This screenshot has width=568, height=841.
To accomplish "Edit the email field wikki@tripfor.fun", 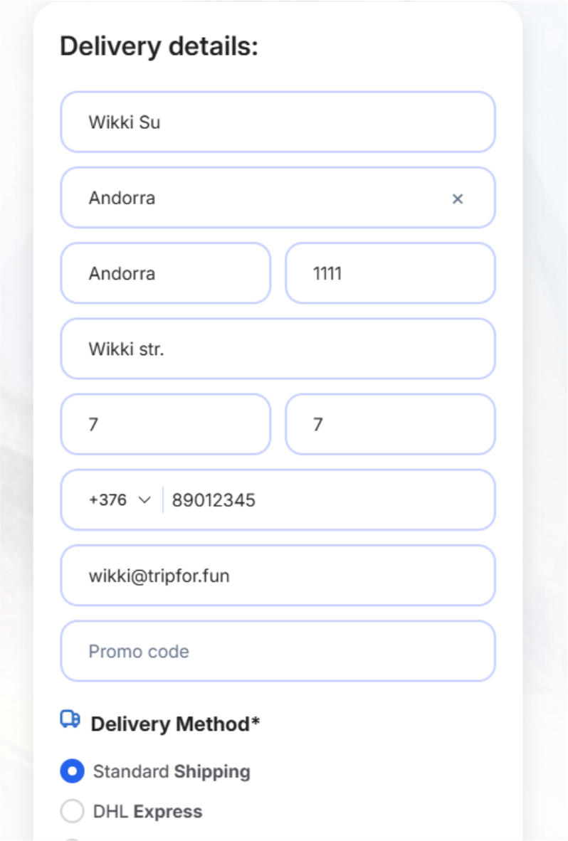I will click(x=278, y=576).
